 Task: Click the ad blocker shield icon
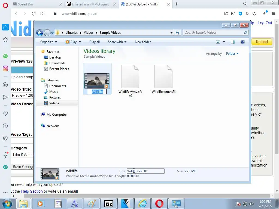(240, 14)
